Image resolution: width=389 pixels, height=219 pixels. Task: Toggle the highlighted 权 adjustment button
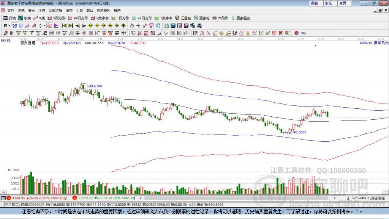tap(50, 26)
